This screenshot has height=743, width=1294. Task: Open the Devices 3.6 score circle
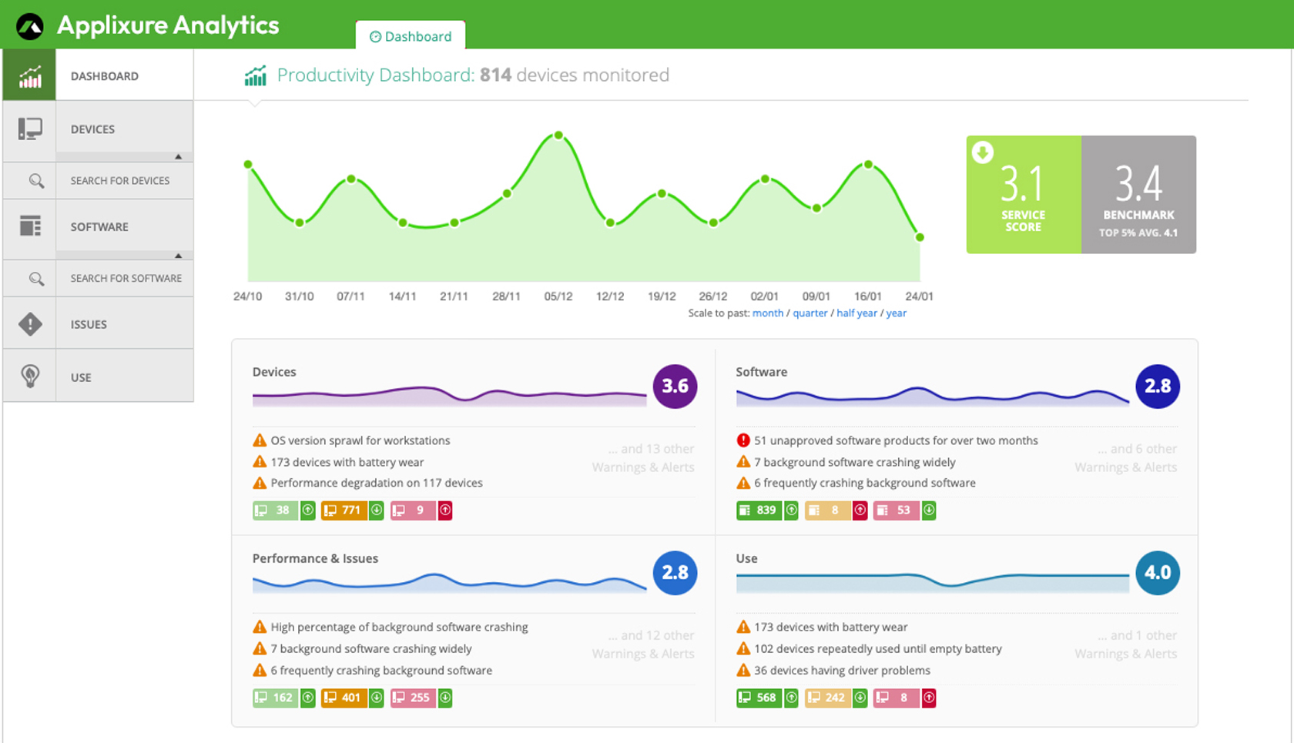click(x=675, y=386)
